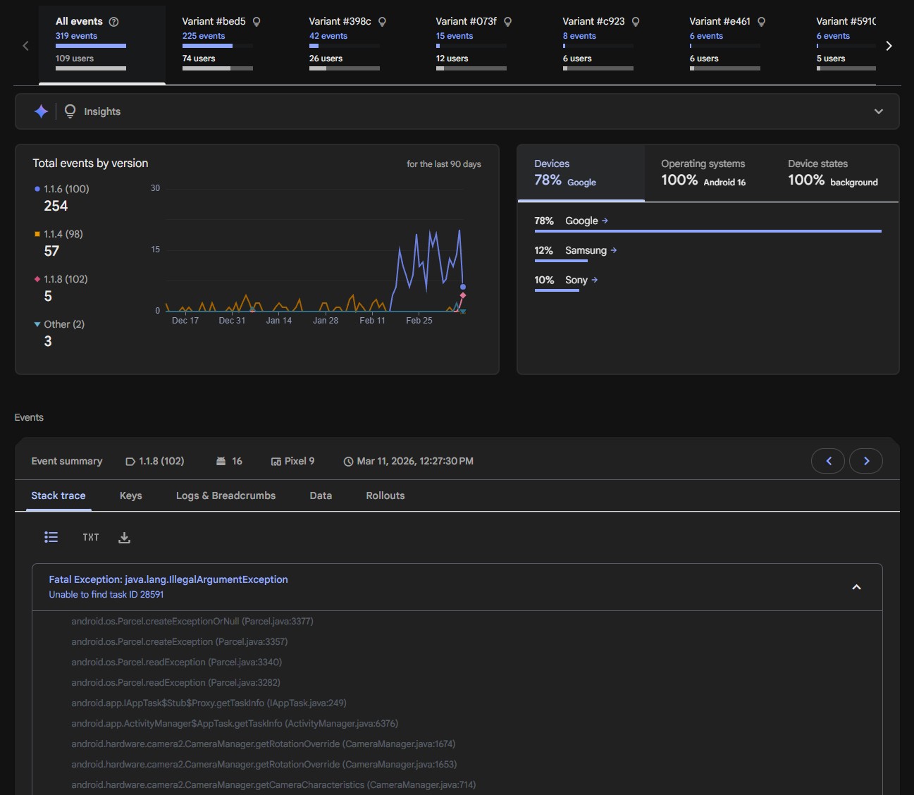Click the Gemini sparkle icon in Insights bar
The image size is (914, 795).
[42, 111]
